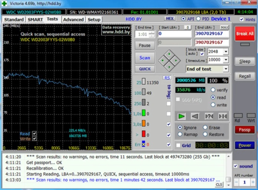Click the HEX button
Image resolution: width=258 pixels, height=190 pixels.
click(x=169, y=18)
